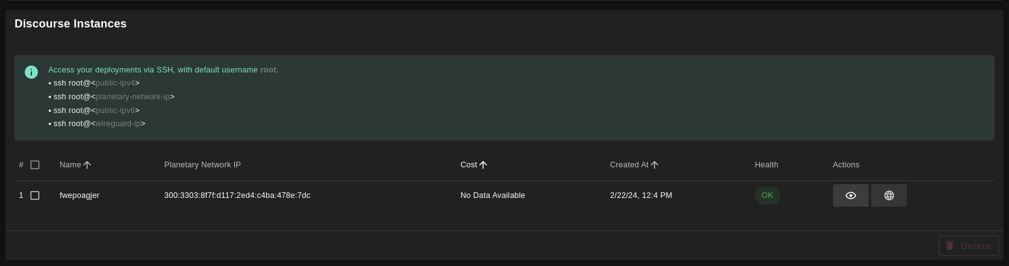Click the Actions column header
The image size is (1009, 266).
click(x=846, y=165)
